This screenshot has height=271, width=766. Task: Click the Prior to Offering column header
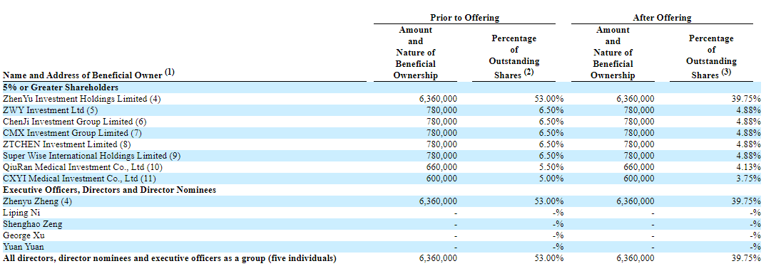click(x=464, y=18)
